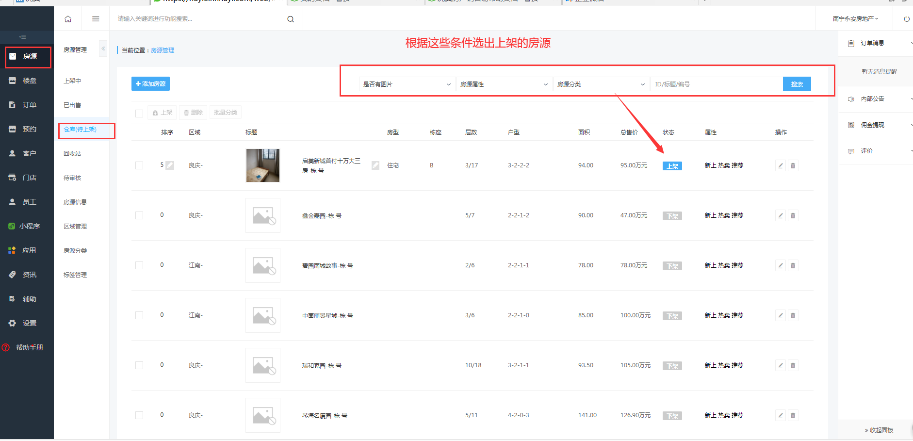Go to the home icon
The width and height of the screenshot is (913, 441).
click(x=68, y=19)
